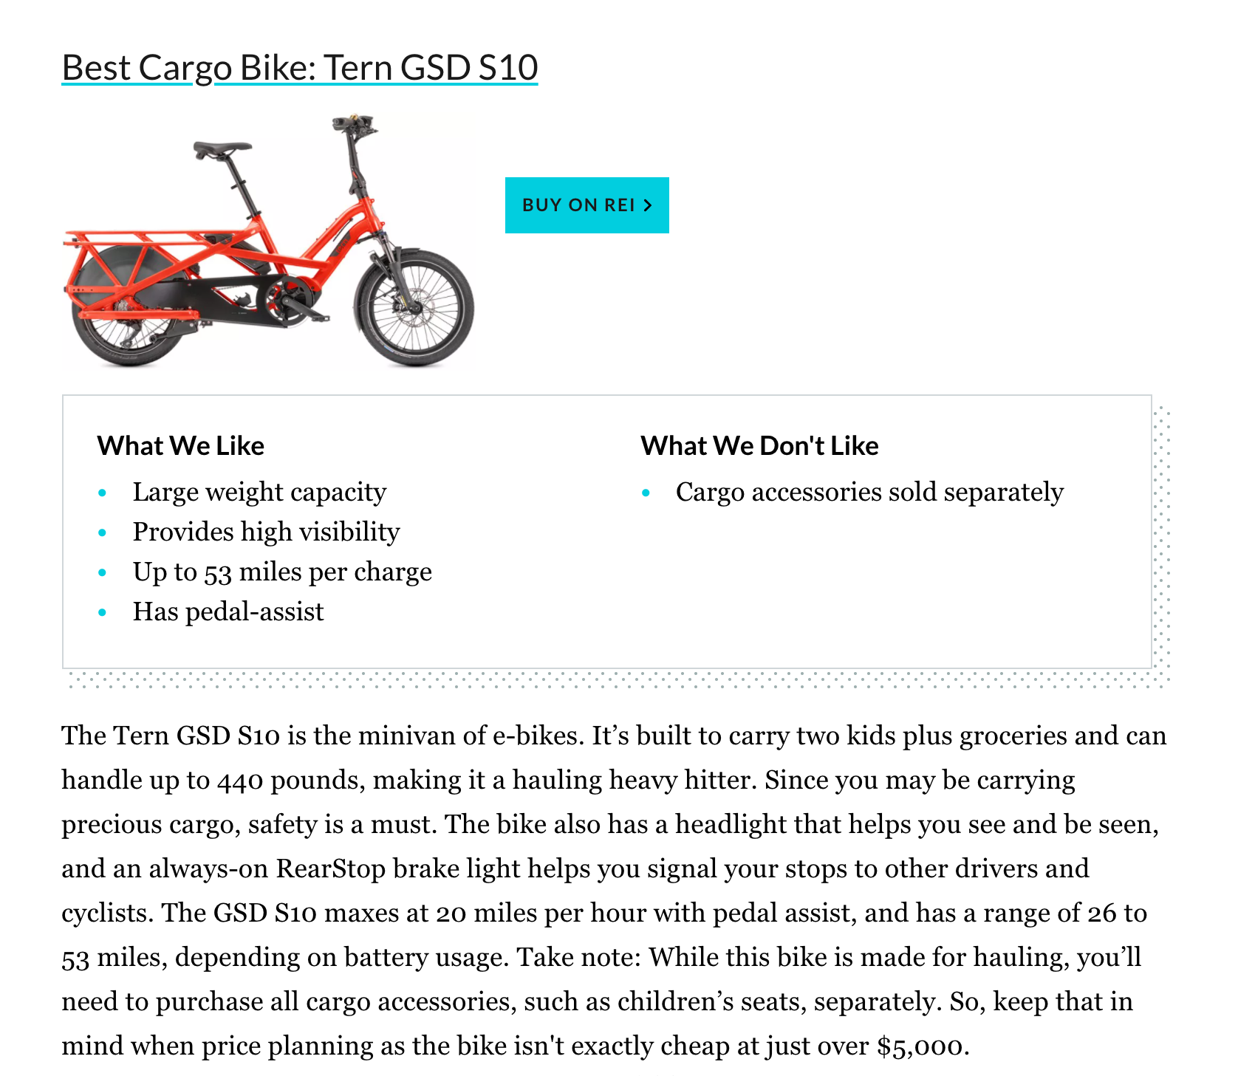The image size is (1238, 1076).
Task: Click the '$5,000' price mention
Action: tap(921, 1046)
